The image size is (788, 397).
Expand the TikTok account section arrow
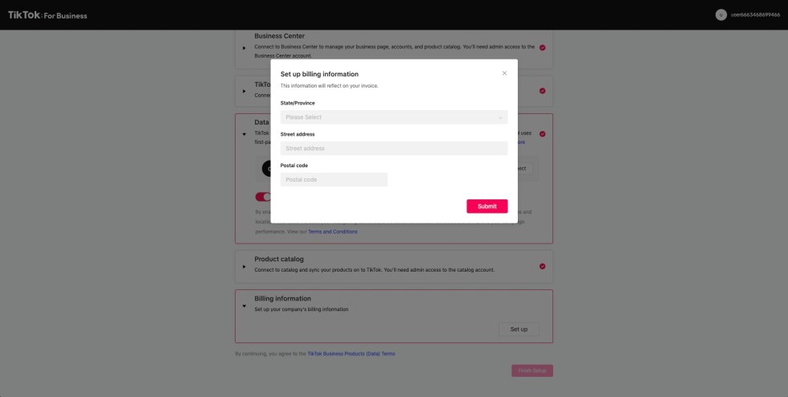(244, 90)
